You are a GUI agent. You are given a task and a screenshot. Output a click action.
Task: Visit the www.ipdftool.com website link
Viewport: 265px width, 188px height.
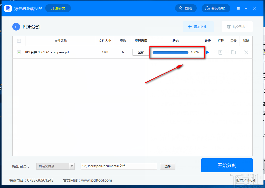(x=96, y=180)
